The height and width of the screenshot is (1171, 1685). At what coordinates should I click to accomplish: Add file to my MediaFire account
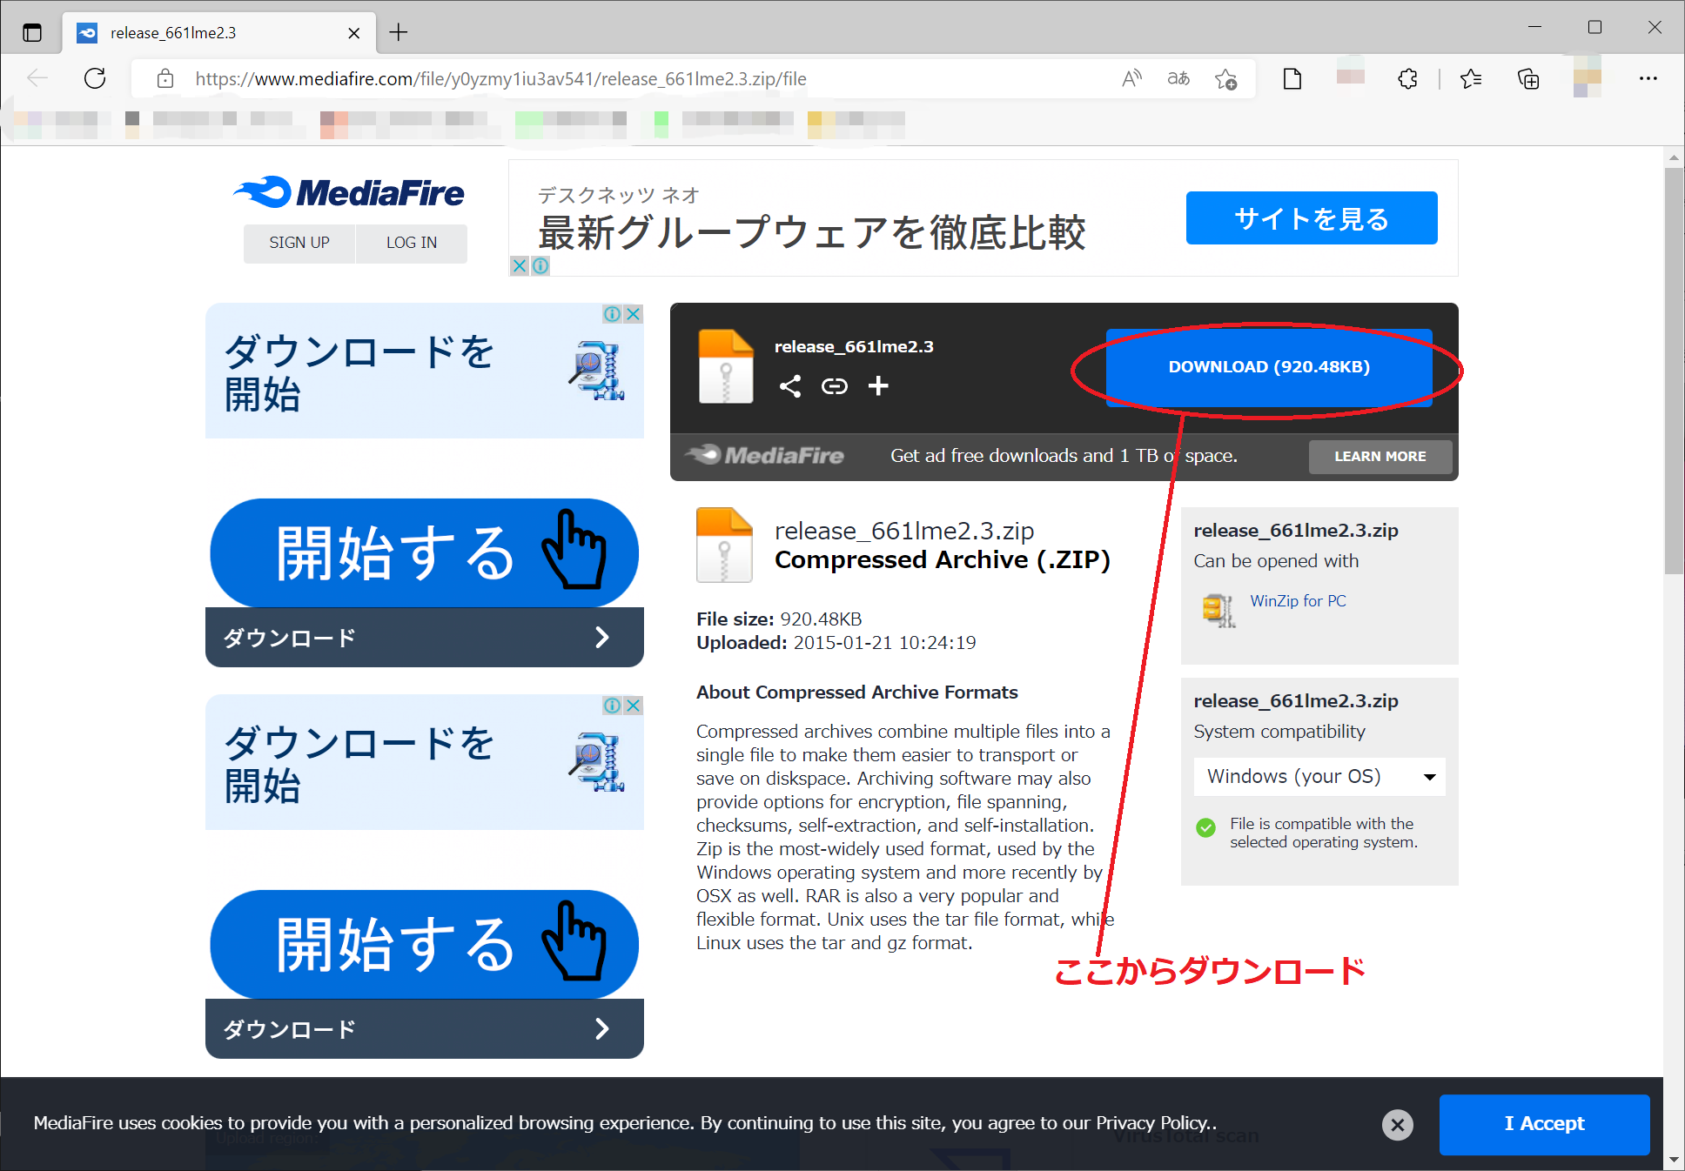879,386
